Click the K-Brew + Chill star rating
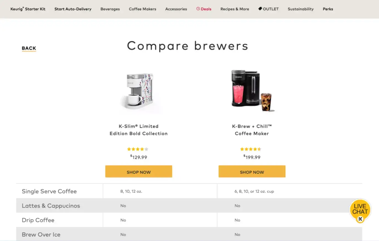The height and width of the screenshot is (241, 379). [251, 149]
